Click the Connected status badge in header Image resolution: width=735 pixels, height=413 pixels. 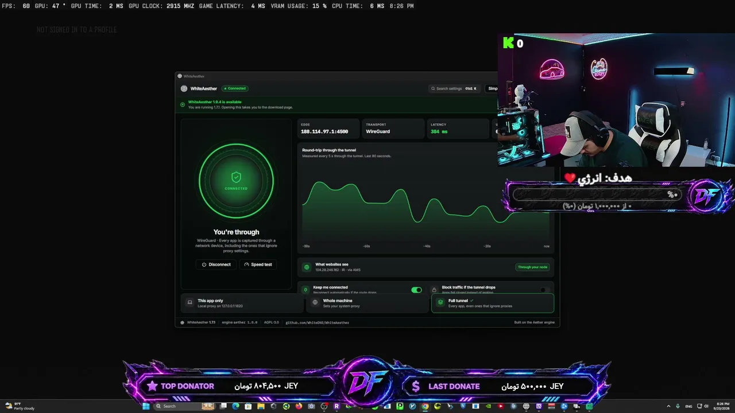[x=235, y=88]
